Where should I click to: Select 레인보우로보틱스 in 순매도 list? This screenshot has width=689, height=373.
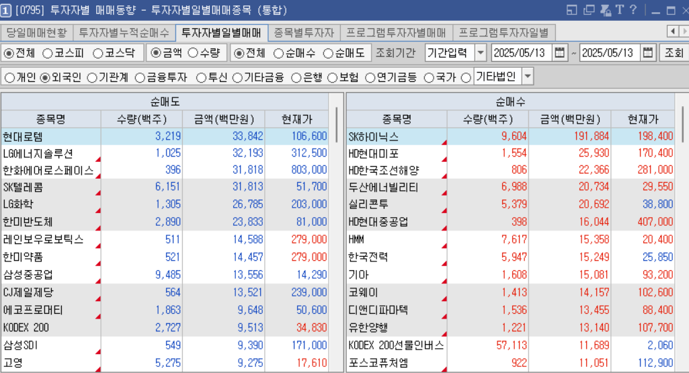[x=43, y=240]
